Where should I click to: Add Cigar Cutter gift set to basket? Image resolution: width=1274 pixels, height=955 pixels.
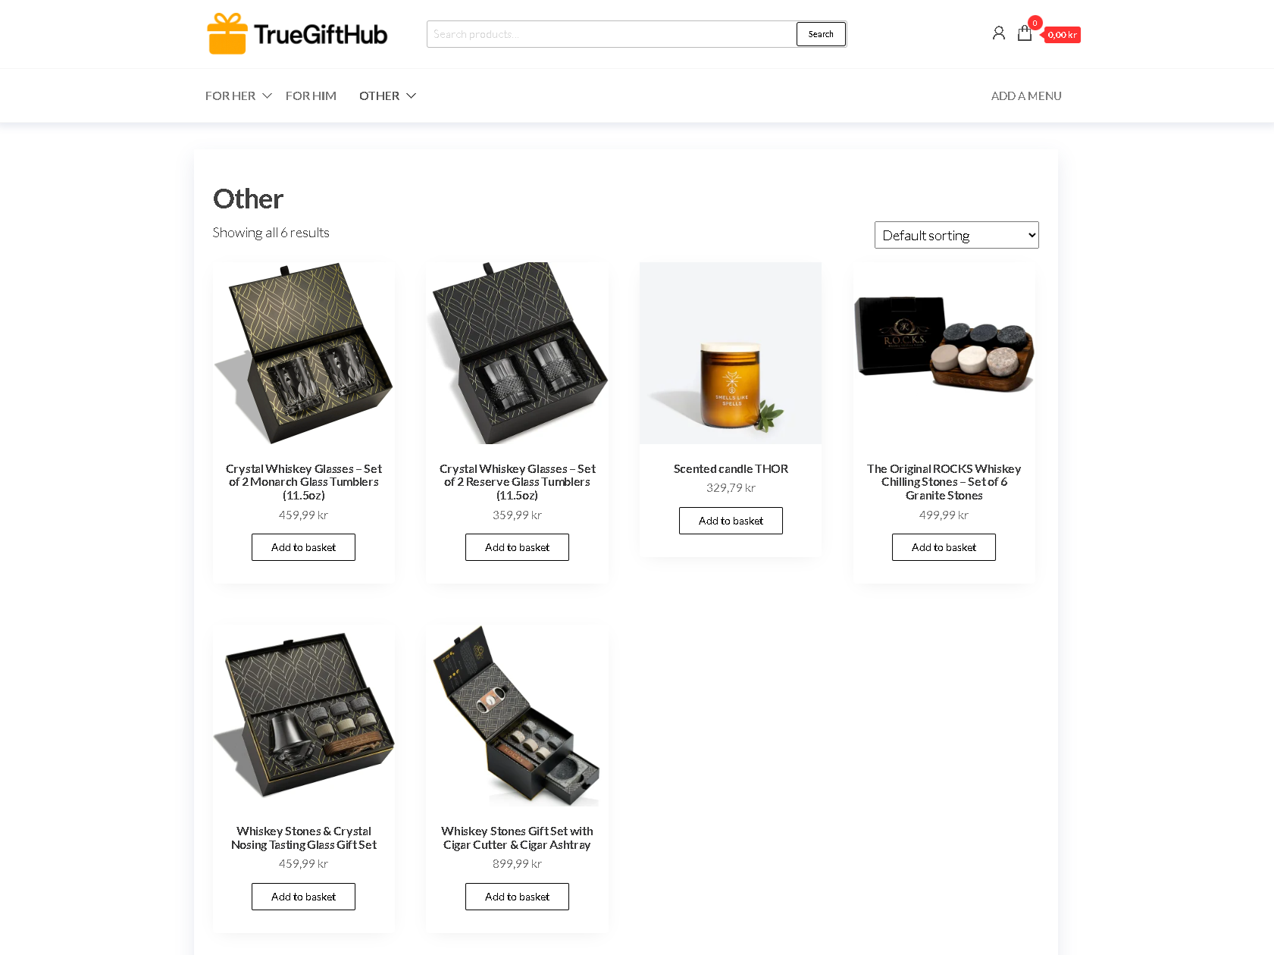point(517,897)
